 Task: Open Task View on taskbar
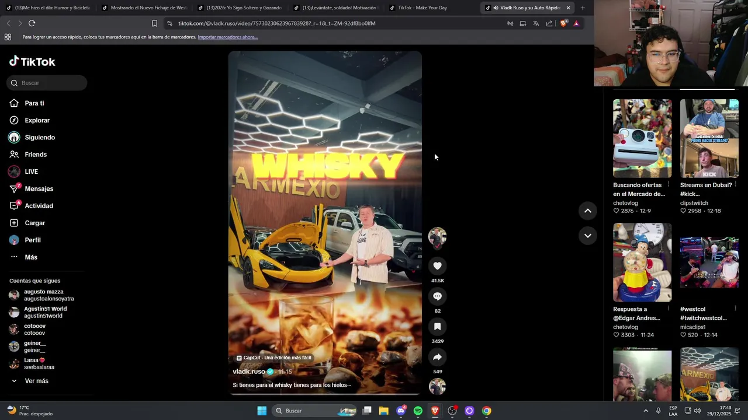click(x=367, y=411)
